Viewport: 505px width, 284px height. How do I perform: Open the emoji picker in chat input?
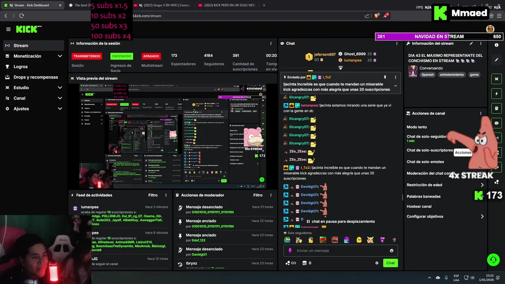(x=391, y=250)
